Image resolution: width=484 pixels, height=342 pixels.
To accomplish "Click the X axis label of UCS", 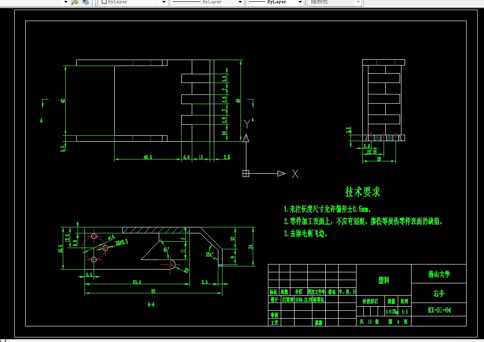I will pos(295,174).
